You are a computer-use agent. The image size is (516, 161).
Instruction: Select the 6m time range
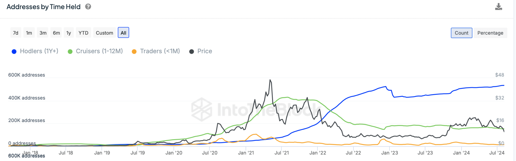click(x=56, y=33)
